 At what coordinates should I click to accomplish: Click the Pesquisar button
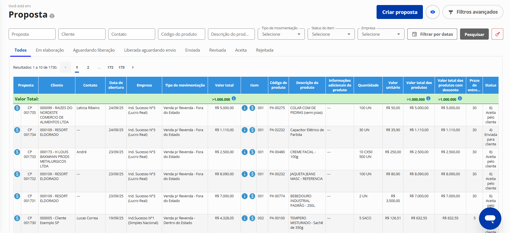pos(474,34)
